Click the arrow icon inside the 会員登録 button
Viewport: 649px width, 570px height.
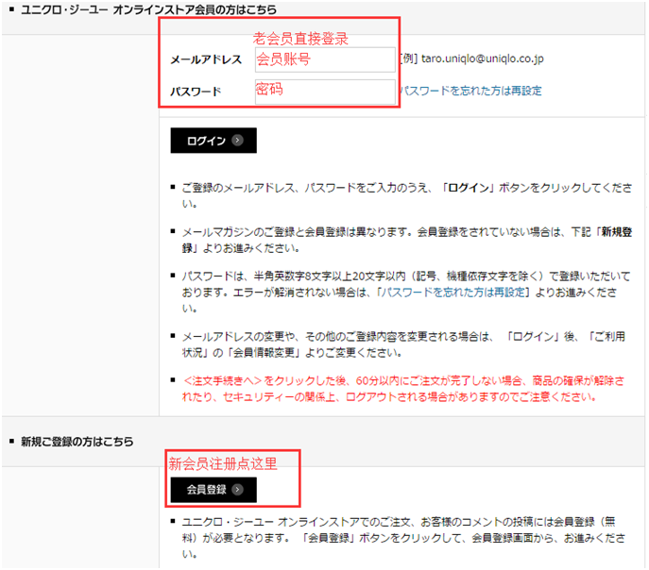[x=238, y=490]
